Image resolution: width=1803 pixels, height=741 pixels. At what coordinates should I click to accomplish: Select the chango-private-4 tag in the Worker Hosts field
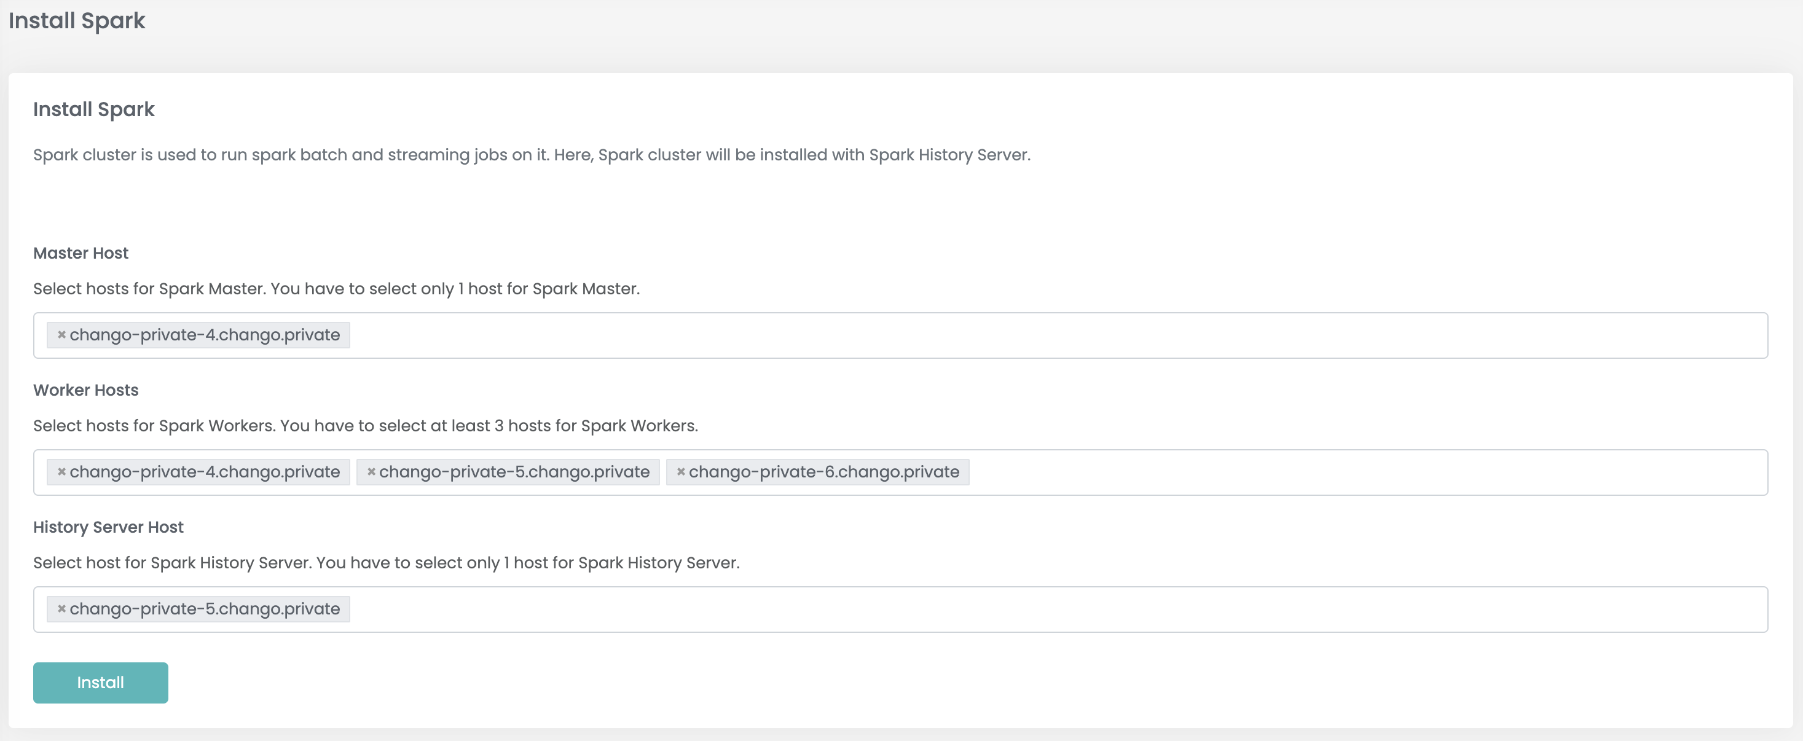tap(205, 472)
